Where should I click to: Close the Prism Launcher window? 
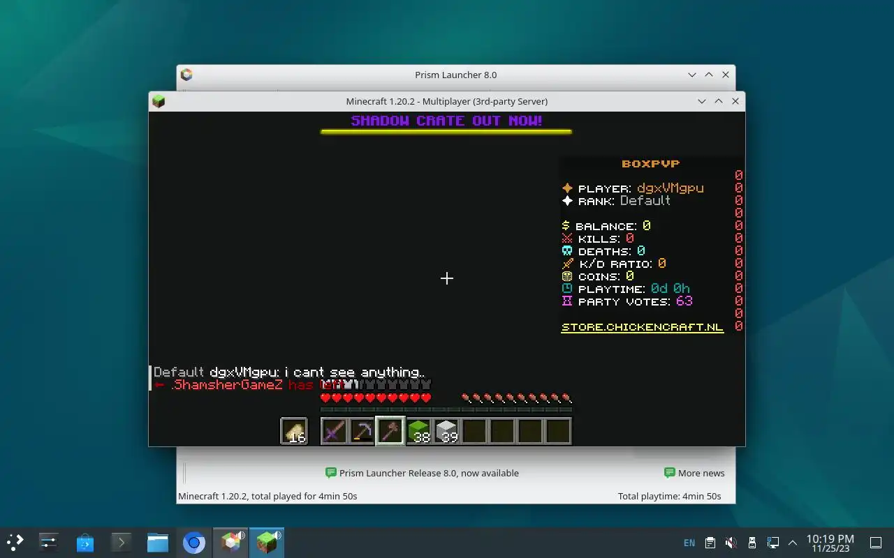pos(726,75)
